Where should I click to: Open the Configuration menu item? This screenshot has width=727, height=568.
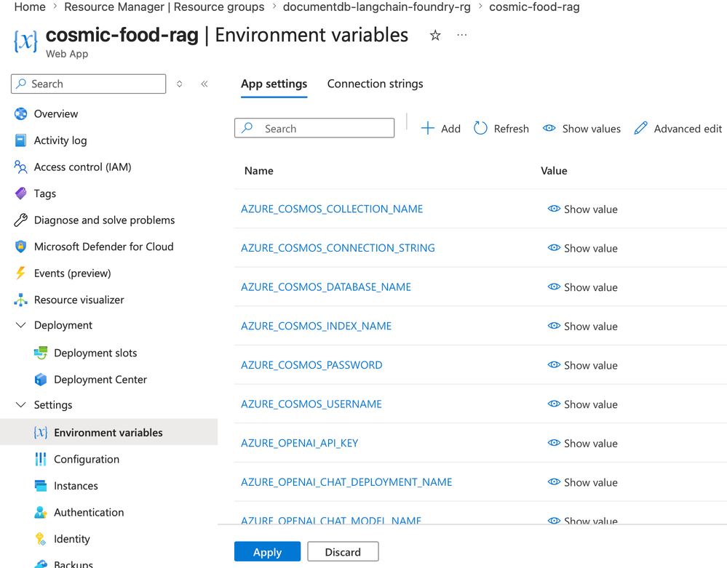point(86,459)
